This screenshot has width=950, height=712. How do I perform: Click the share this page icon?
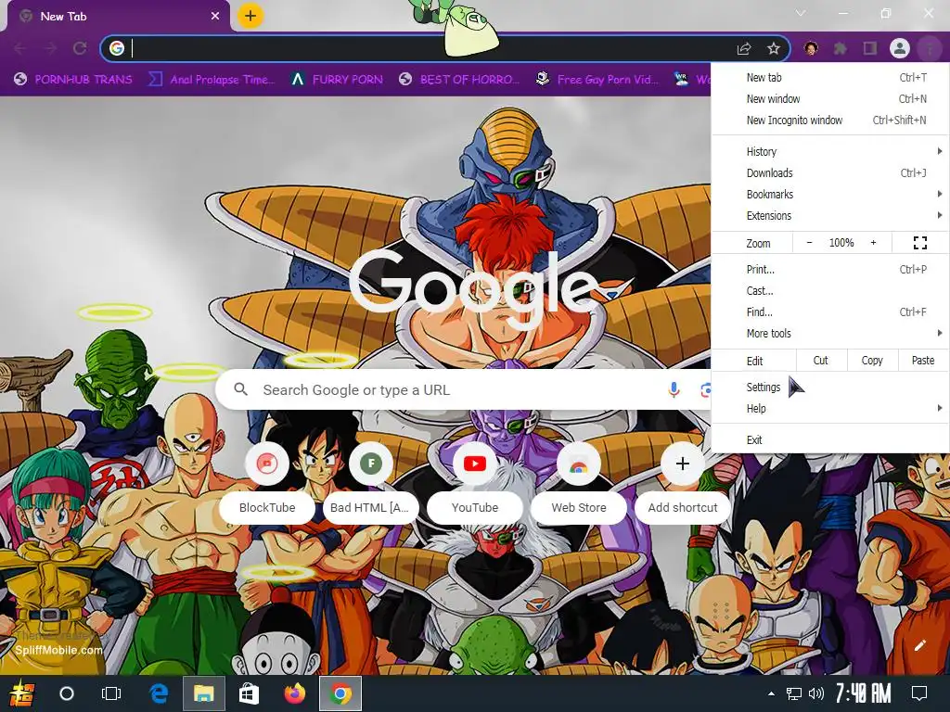(744, 48)
